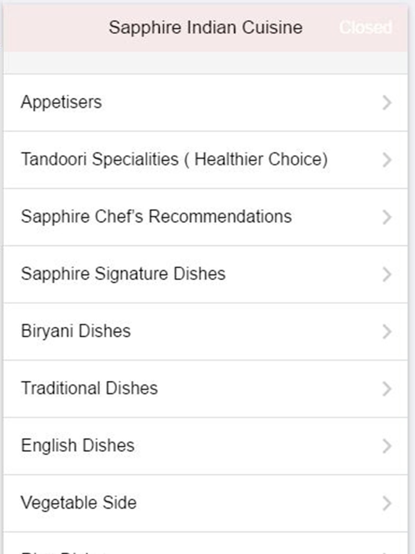Image resolution: width=415 pixels, height=554 pixels.
Task: Open the Appetisers menu category
Action: (x=205, y=103)
